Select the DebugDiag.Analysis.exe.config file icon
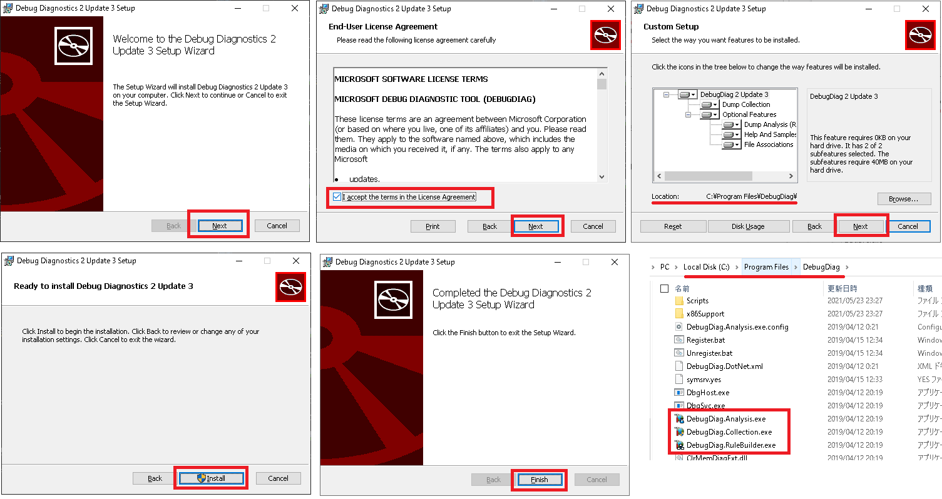Screen dimensions: 942x499 click(678, 327)
